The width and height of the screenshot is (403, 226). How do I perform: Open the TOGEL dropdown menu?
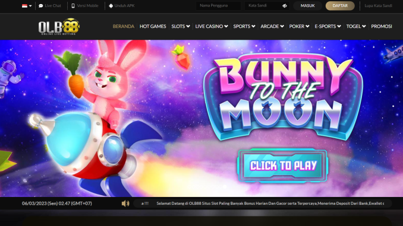355,26
